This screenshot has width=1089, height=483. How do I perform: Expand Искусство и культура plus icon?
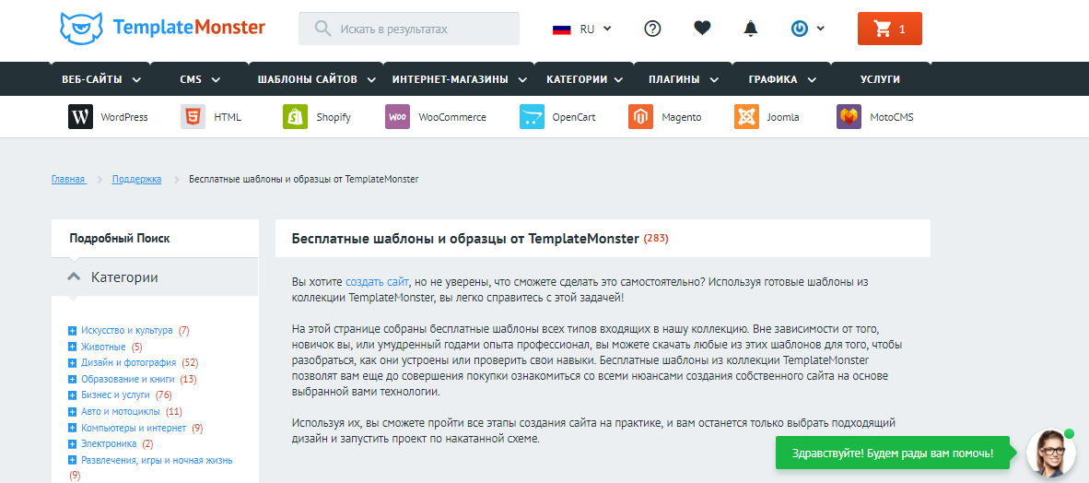[x=72, y=330]
